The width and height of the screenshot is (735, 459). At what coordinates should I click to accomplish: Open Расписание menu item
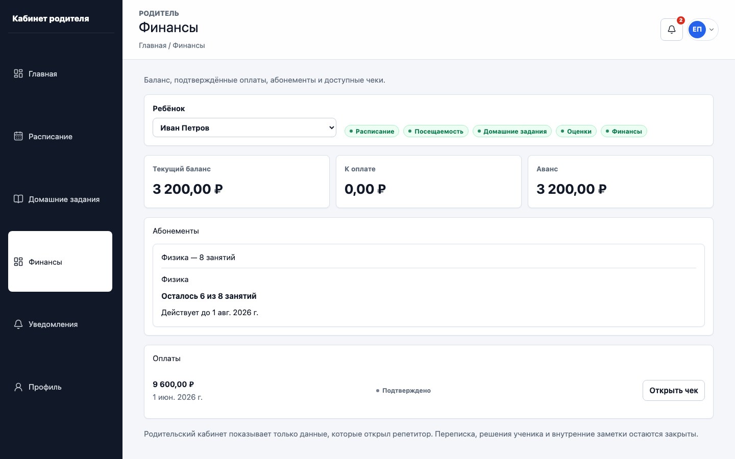(60, 137)
